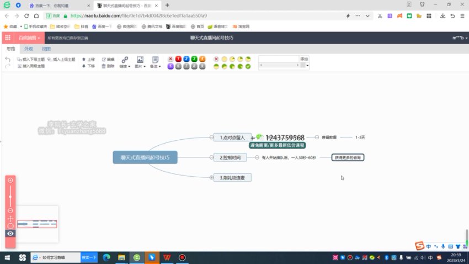Click 插入下级主题 button

point(31,59)
